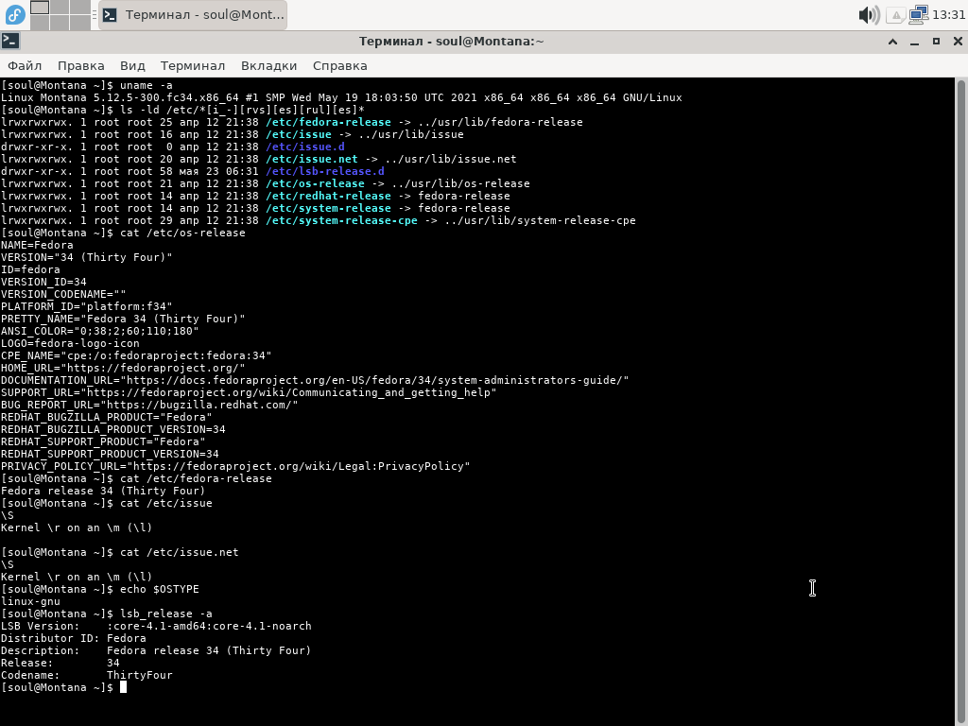Click the PRETTY_NAME="Fedora 34 (Thirty Four)" line
The width and height of the screenshot is (968, 726).
pyautogui.click(x=123, y=319)
